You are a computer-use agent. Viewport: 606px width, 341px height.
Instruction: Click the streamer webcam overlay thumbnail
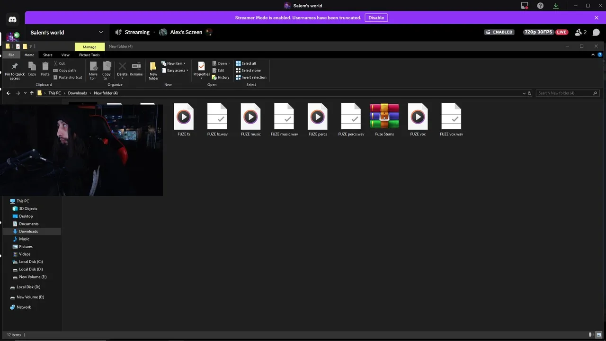(81, 150)
